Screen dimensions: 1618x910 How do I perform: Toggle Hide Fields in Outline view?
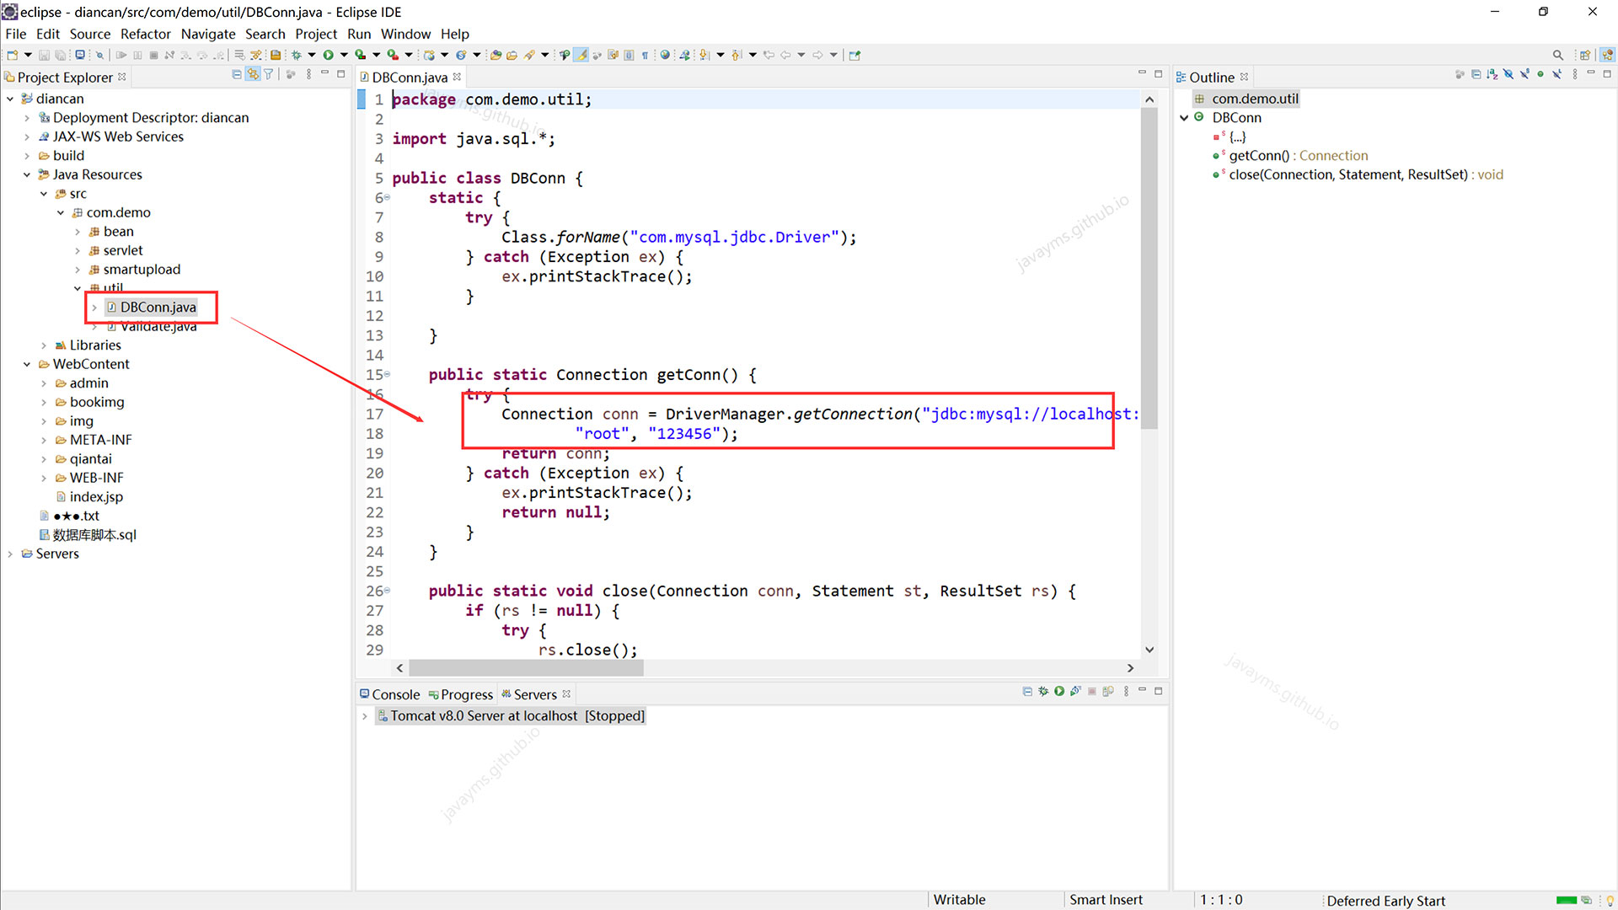click(x=1509, y=74)
